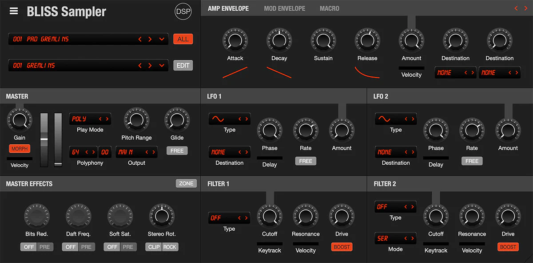Toggle the LFO 2 FREE button
The image size is (533, 263).
[472, 161]
